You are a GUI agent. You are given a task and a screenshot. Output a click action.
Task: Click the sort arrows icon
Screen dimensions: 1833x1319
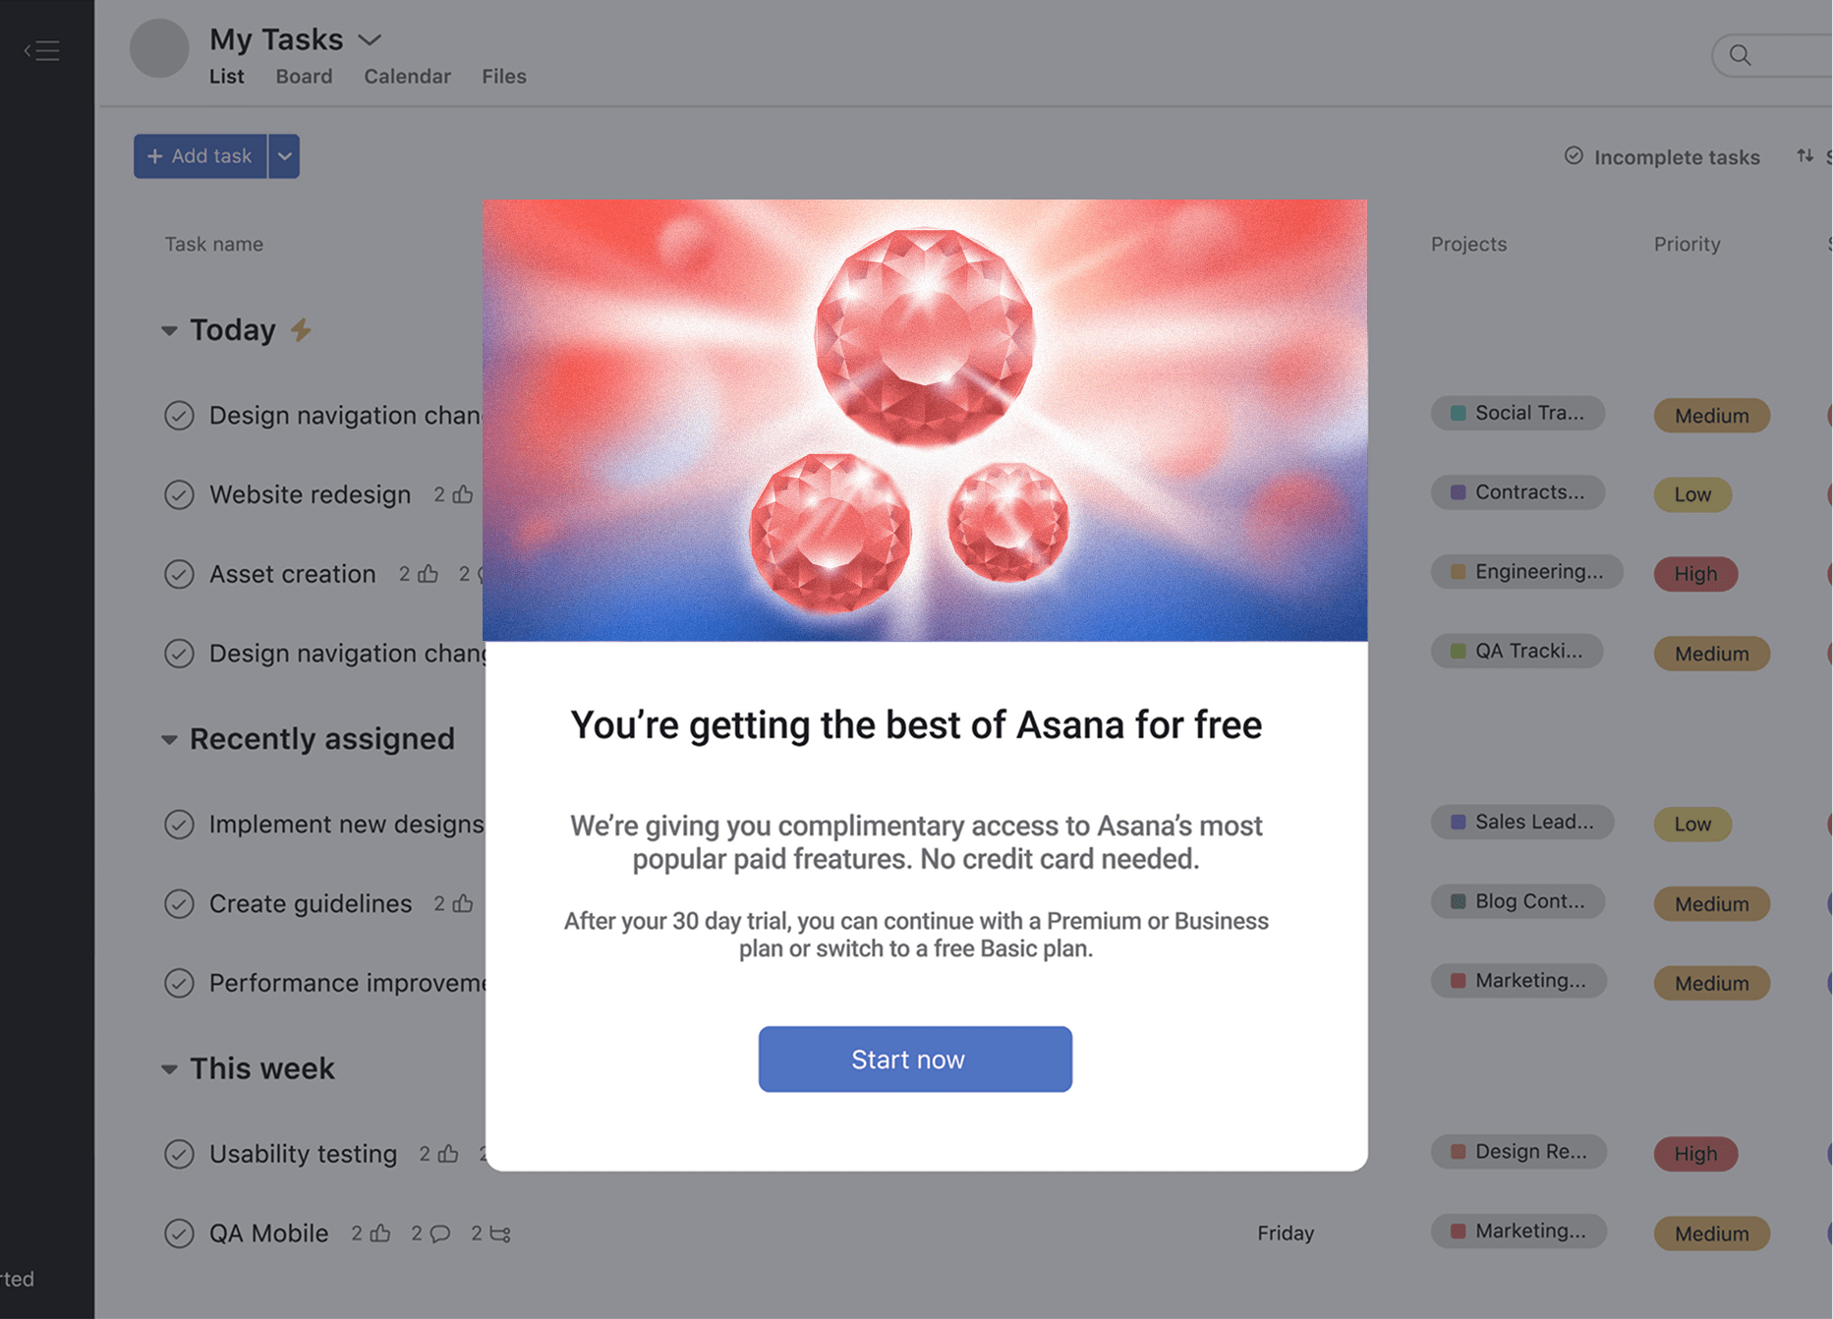1804,155
